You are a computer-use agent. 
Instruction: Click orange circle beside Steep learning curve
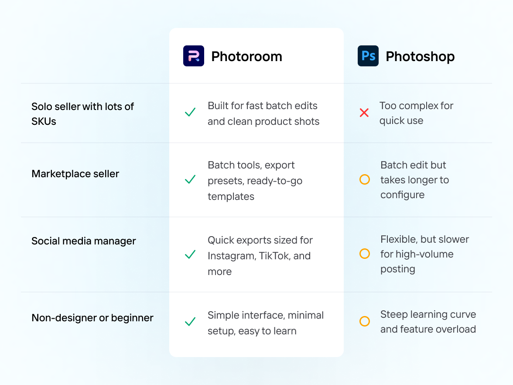[365, 321]
